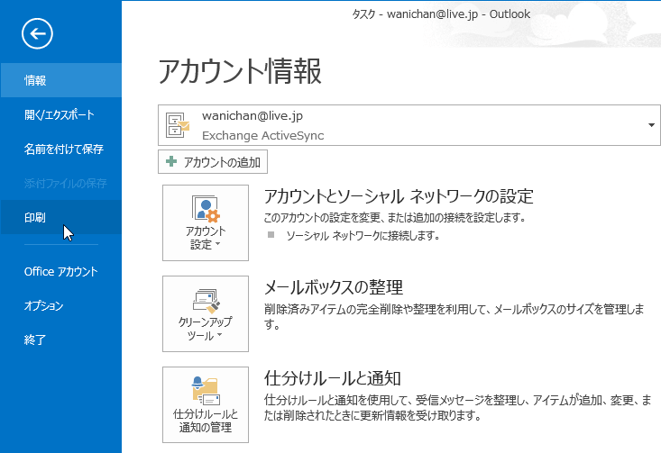Click このアカウントの設定を変更 description text

(395, 218)
